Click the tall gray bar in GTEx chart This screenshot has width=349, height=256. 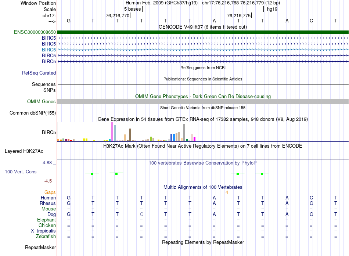pos(184,133)
